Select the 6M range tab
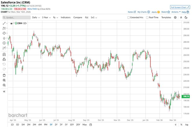 coord(40,125)
